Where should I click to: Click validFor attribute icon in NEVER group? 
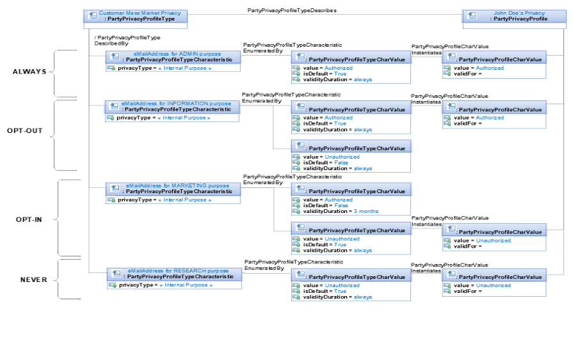pyautogui.click(x=448, y=291)
